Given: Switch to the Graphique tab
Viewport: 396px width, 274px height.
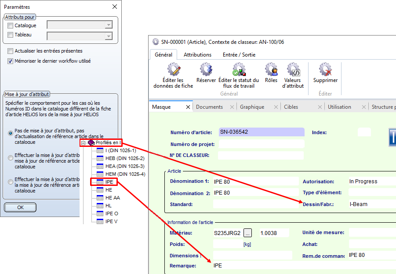Looking at the screenshot, I should point(252,107).
